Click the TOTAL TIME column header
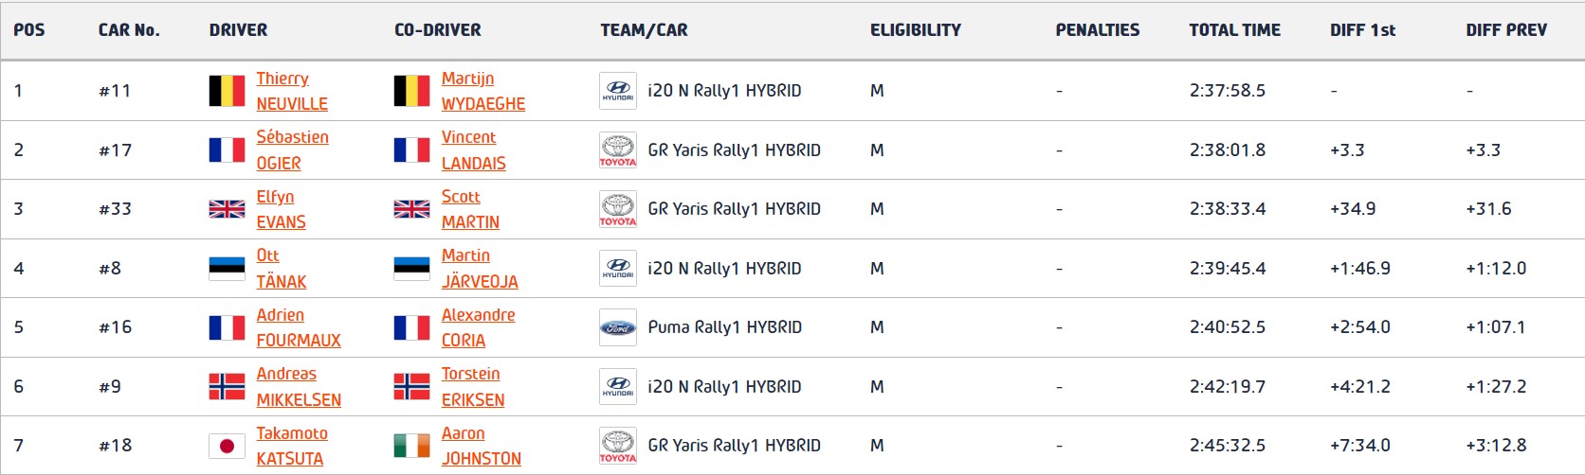 (1234, 30)
